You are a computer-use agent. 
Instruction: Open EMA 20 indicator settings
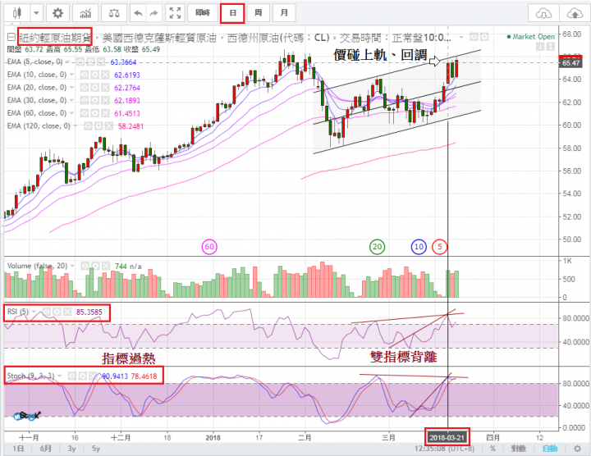95,88
